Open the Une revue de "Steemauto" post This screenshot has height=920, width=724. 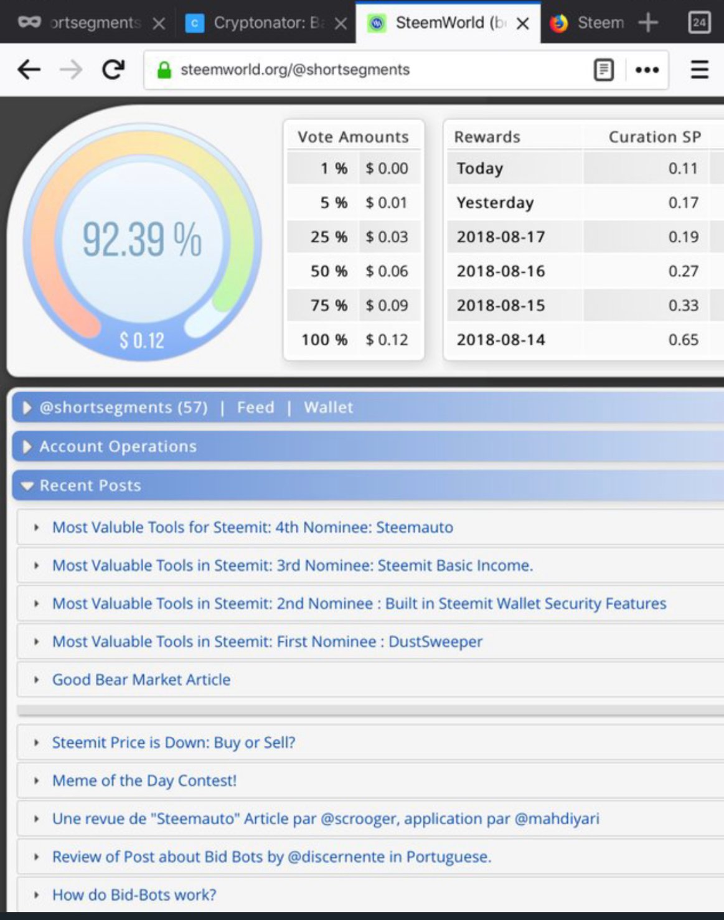[326, 818]
